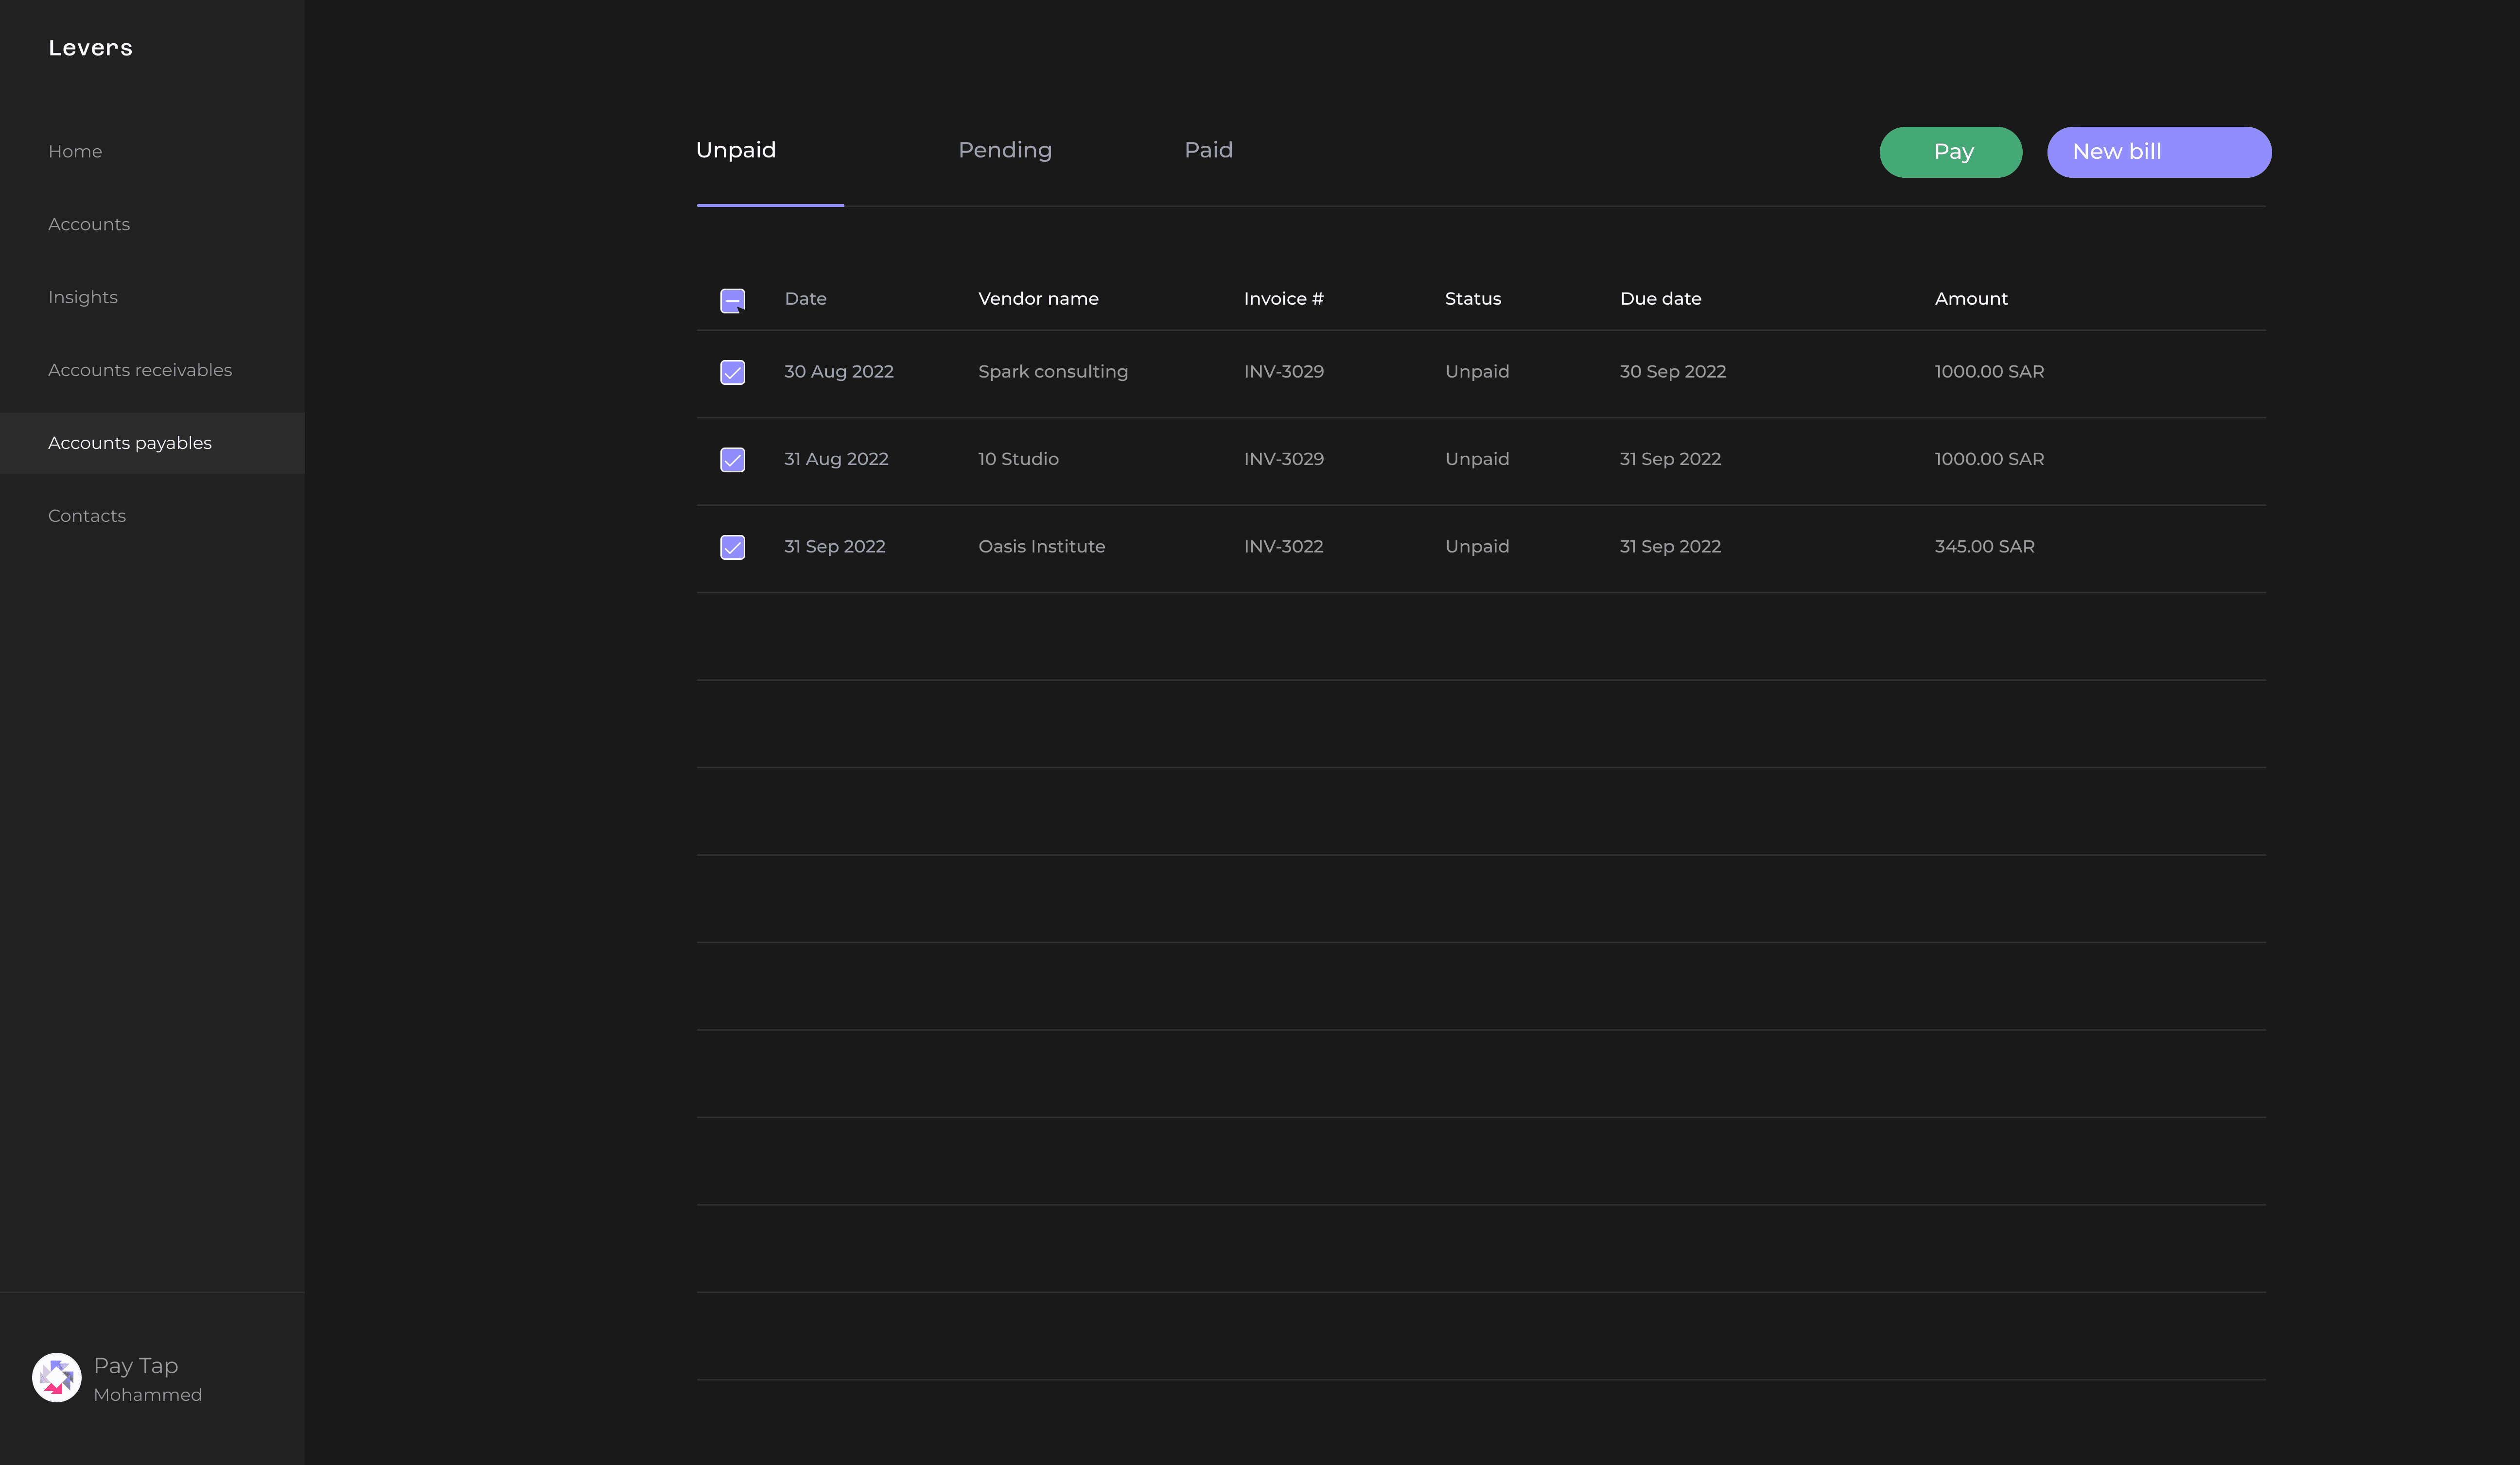Click Unpaid status in 10 Studio row
Viewport: 2520px width, 1465px height.
click(x=1477, y=460)
